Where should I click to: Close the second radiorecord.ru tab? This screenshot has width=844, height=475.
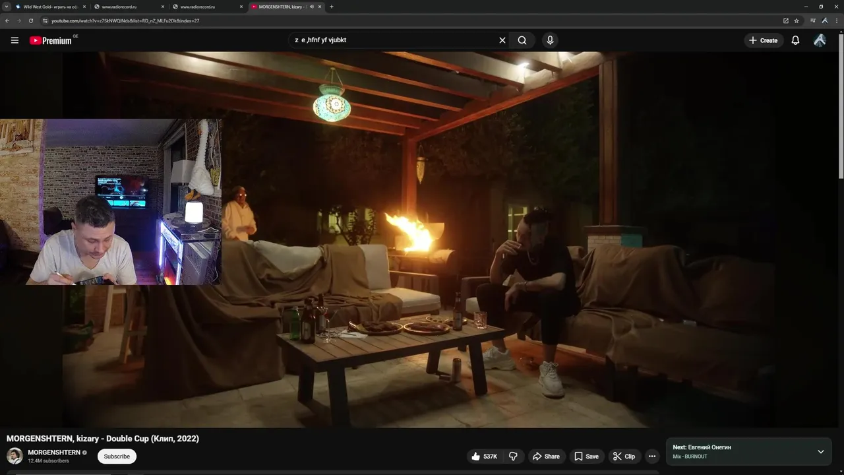[241, 7]
